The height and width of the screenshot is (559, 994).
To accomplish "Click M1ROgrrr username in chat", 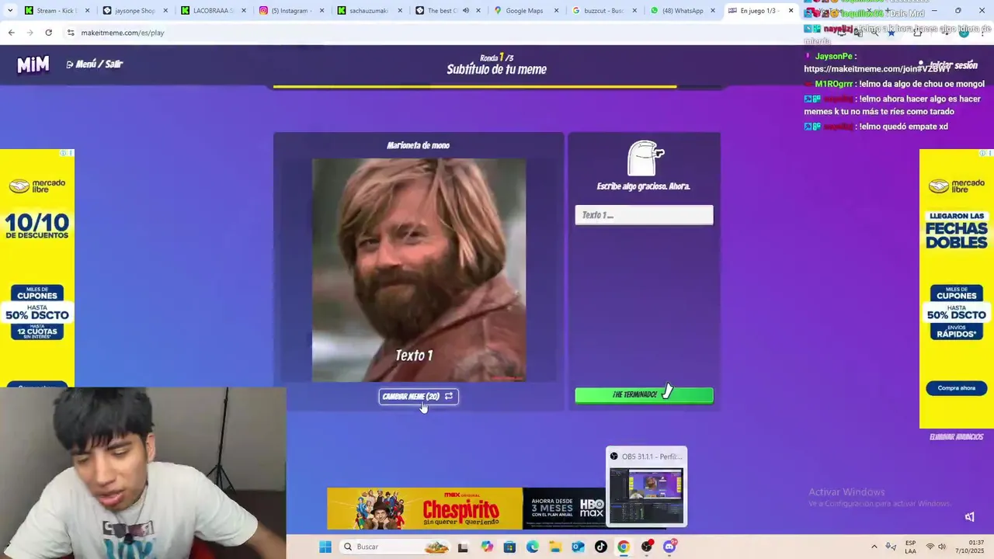I will coord(833,84).
